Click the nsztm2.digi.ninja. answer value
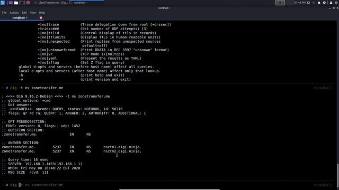Image resolution: width=339 pixels, height=190 pixels. coord(122,151)
